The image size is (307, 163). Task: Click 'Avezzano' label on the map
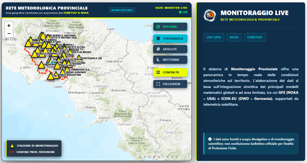point(53,31)
